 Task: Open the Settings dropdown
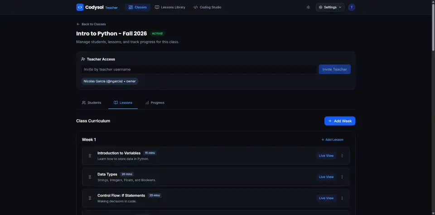(330, 7)
